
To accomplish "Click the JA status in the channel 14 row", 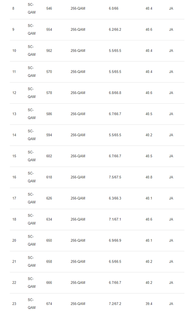I will click(171, 135).
